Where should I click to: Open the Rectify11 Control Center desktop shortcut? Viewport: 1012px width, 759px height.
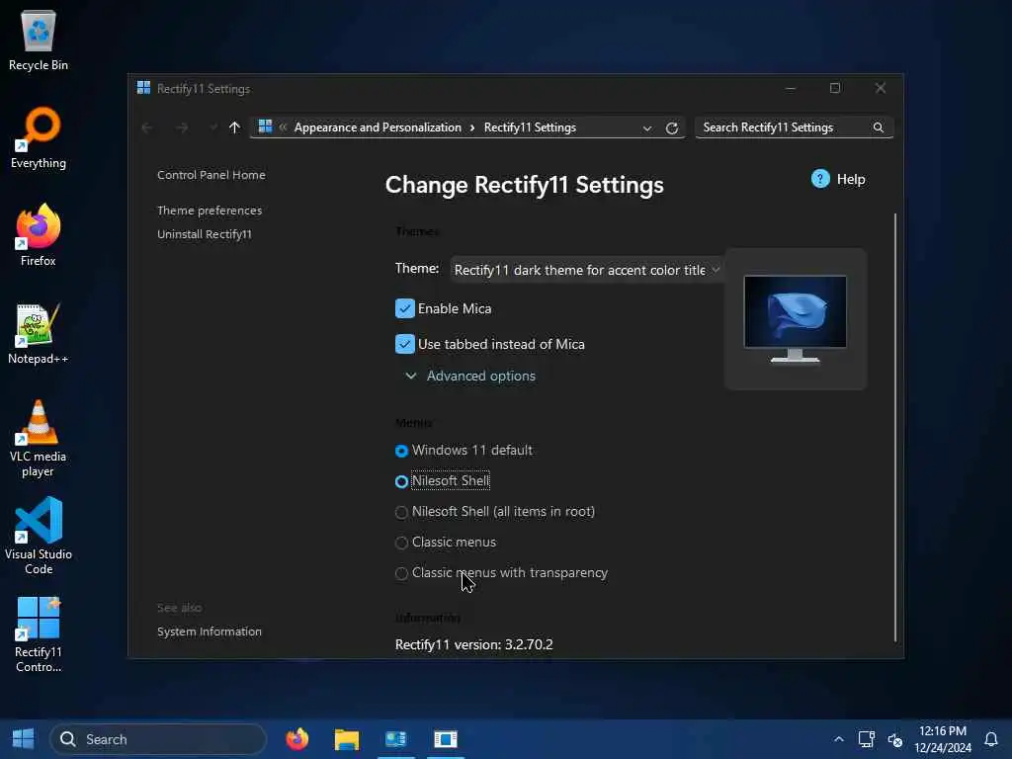[39, 633]
